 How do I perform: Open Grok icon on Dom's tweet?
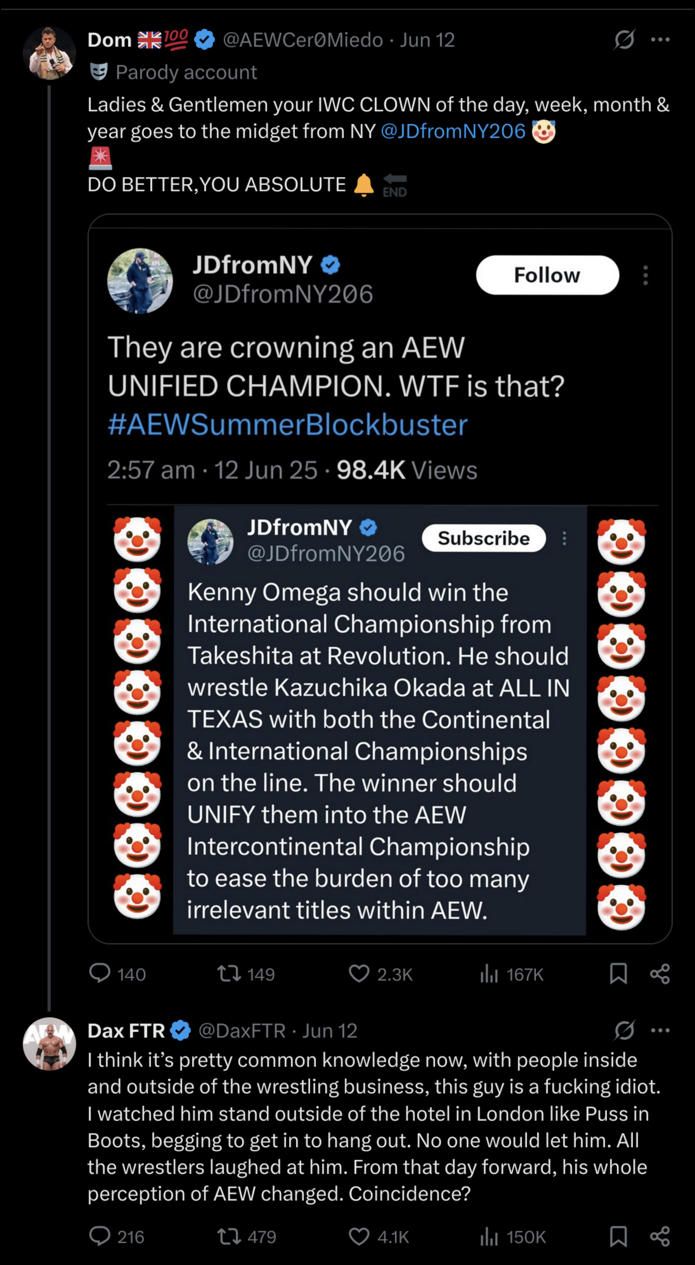(624, 40)
